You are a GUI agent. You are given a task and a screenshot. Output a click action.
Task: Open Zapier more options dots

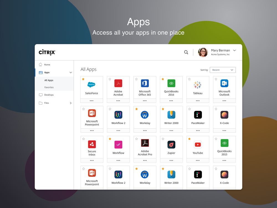(171, 160)
